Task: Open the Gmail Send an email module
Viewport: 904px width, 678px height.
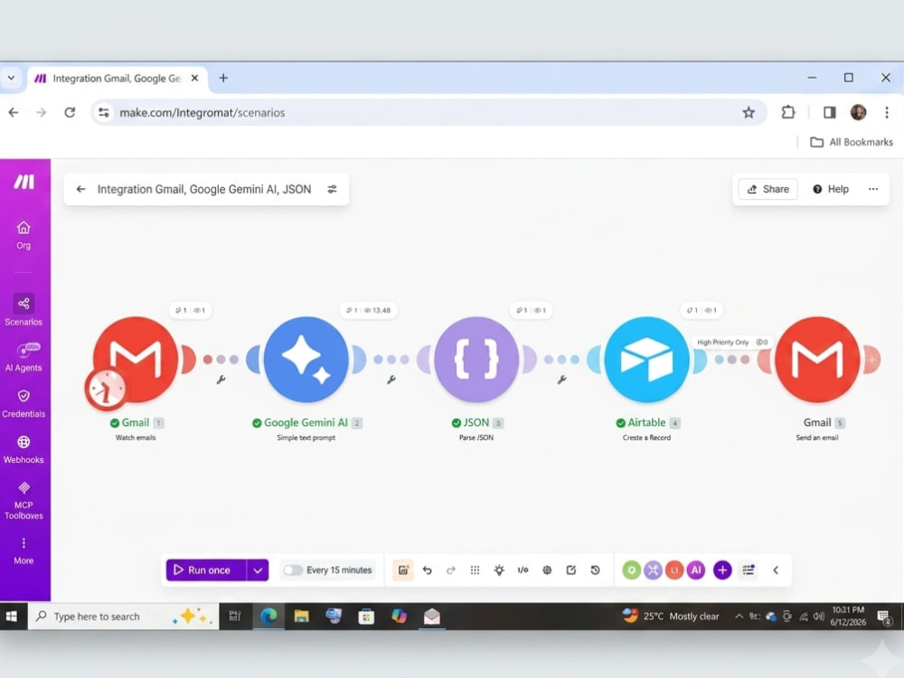Action: [817, 359]
